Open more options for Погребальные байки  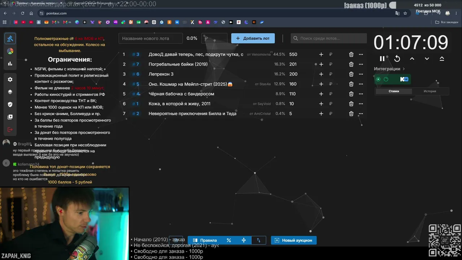(361, 64)
